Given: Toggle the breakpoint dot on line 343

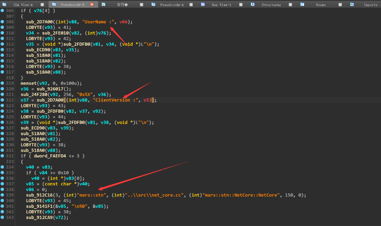Looking at the screenshot, I should [2, 217].
